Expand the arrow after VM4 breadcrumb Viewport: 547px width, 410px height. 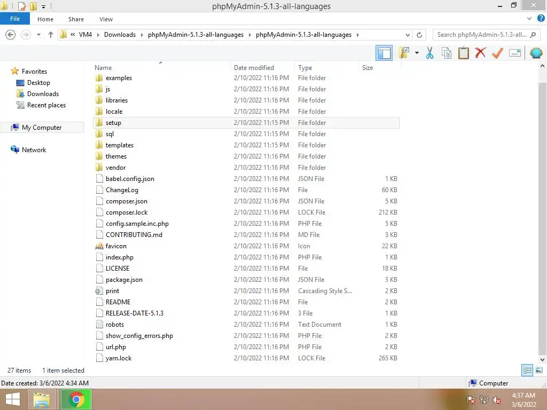98,35
